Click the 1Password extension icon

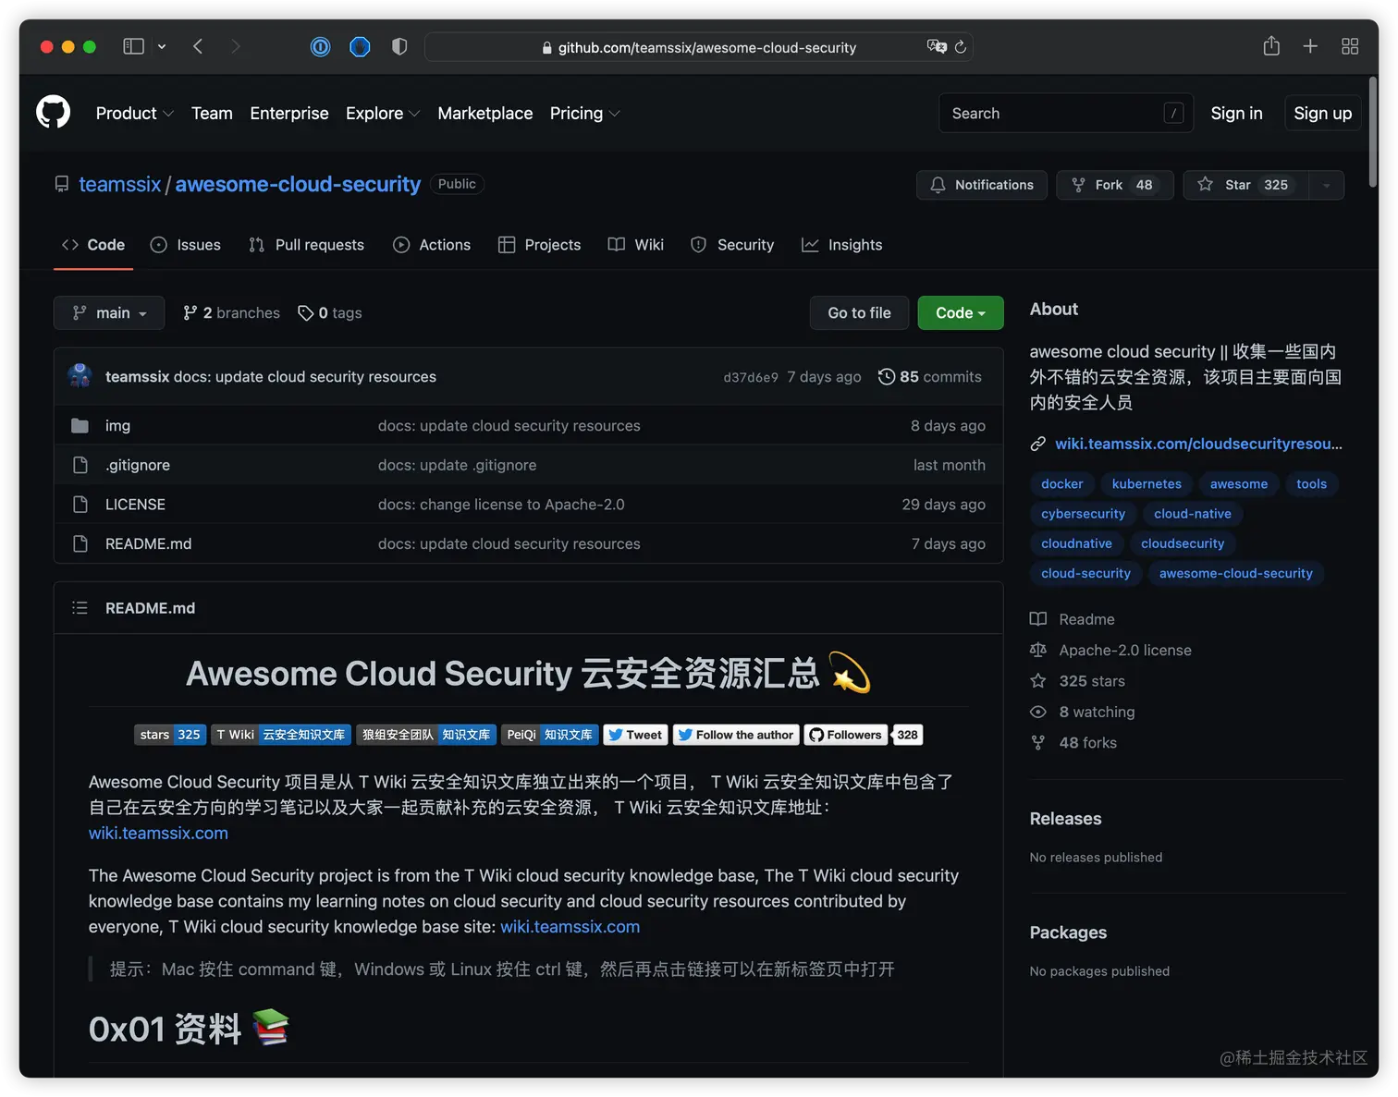click(320, 46)
